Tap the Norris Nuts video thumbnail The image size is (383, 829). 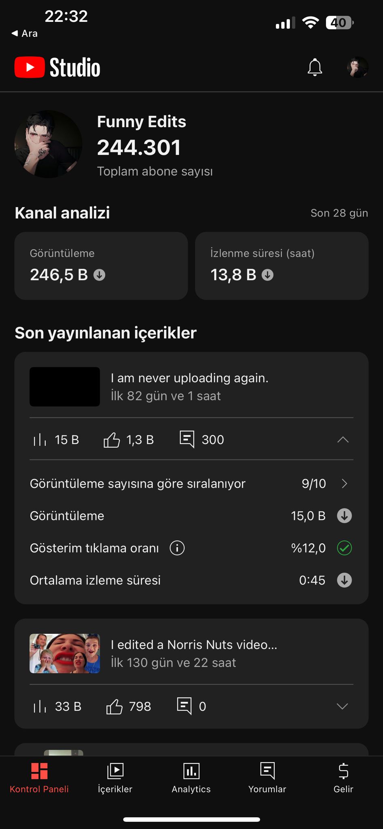65,653
